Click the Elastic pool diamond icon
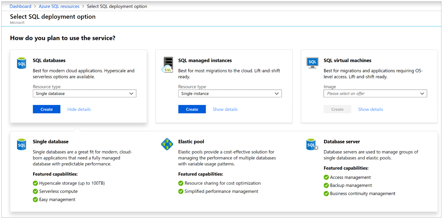This screenshot has height=219, width=444. [167, 144]
